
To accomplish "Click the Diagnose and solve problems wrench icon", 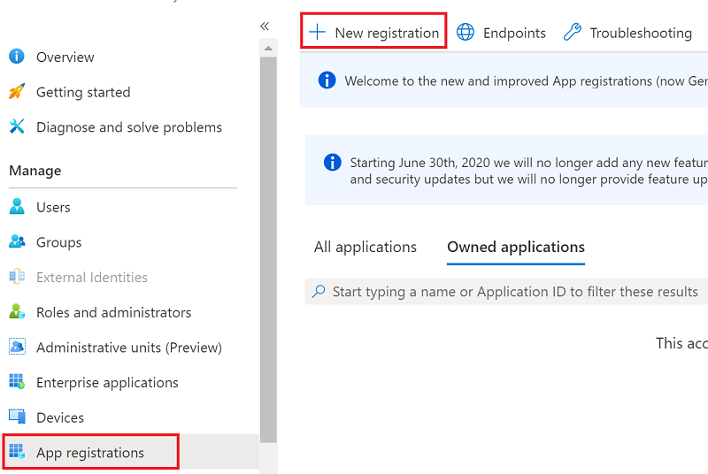I will tap(17, 126).
